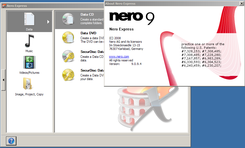
Task: Choose the Data DVD title
Action: click(x=89, y=33)
